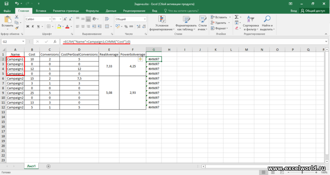Viewport: 330px width, 175px height.
Task: Switch to the Формулы tab
Action: pos(92,11)
